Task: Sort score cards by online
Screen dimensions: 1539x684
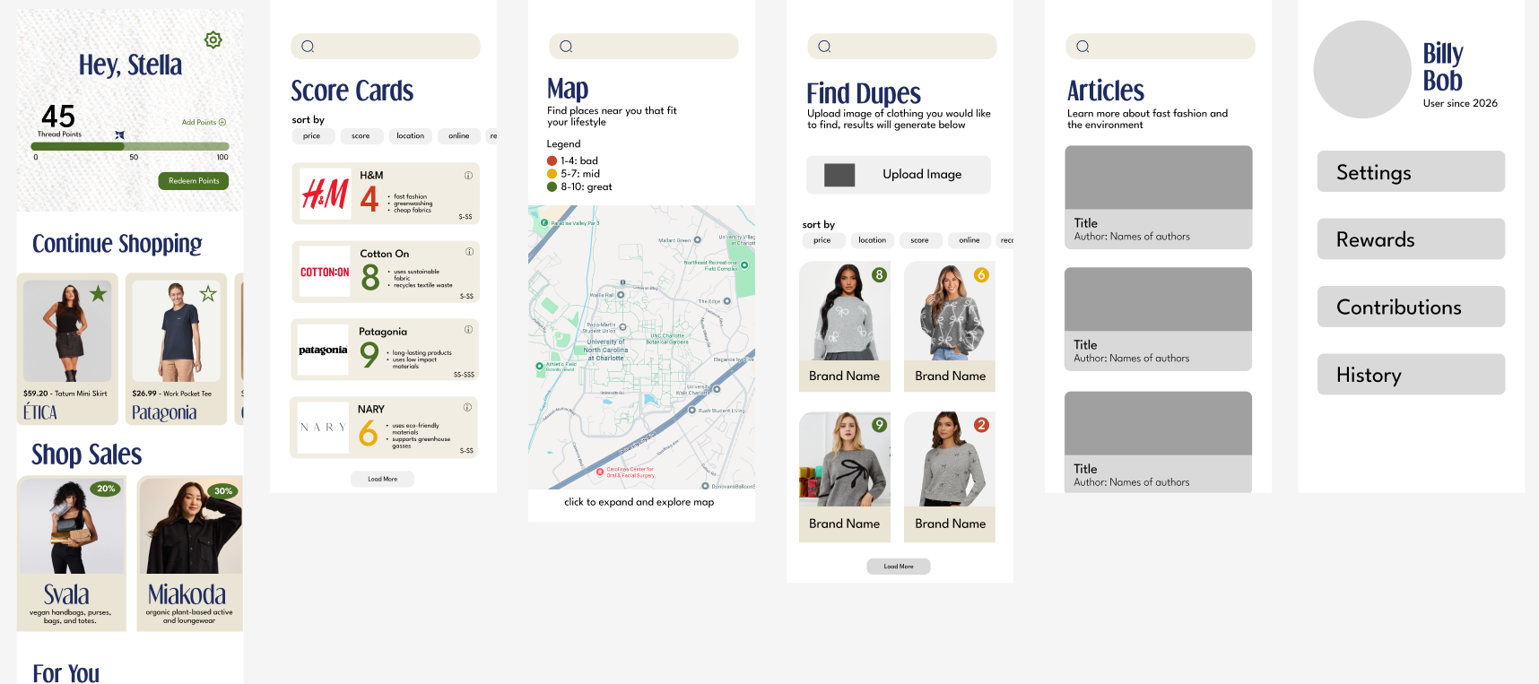Action: 458,136
